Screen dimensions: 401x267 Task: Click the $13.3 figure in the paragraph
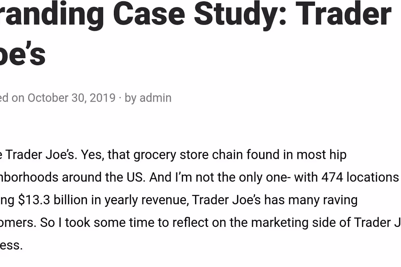pyautogui.click(x=34, y=200)
